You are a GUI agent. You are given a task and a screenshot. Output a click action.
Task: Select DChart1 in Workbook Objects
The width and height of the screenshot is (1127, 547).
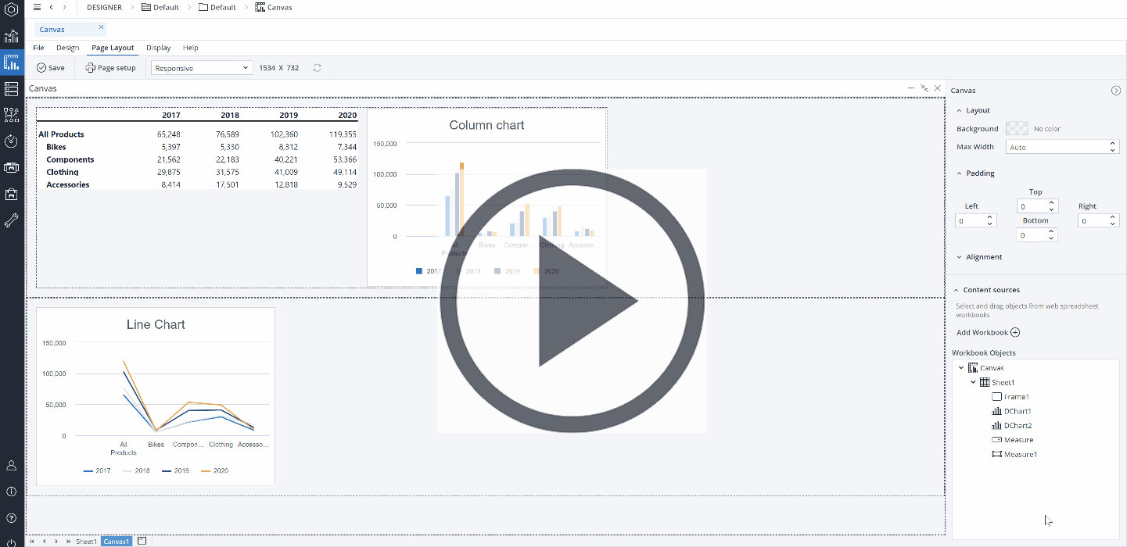coord(1017,411)
